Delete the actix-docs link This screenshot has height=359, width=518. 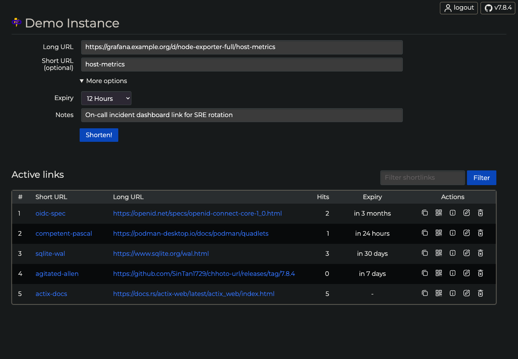(481, 293)
